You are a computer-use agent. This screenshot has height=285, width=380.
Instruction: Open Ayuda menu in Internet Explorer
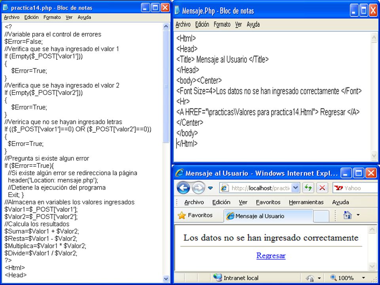click(340, 202)
